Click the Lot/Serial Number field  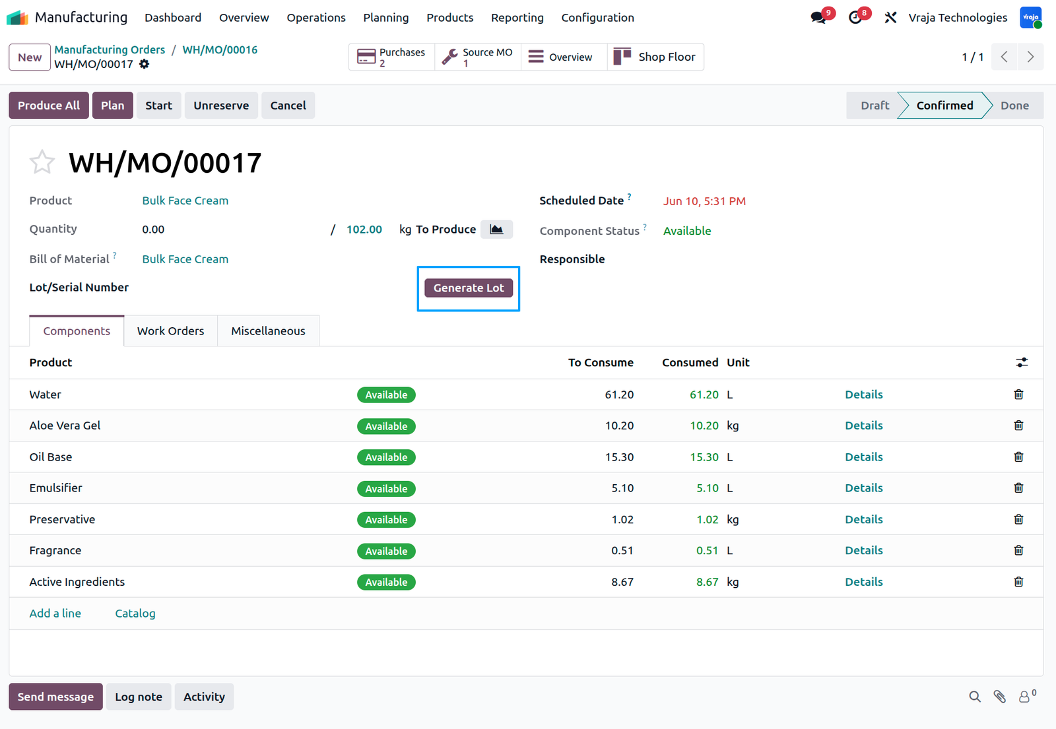277,288
